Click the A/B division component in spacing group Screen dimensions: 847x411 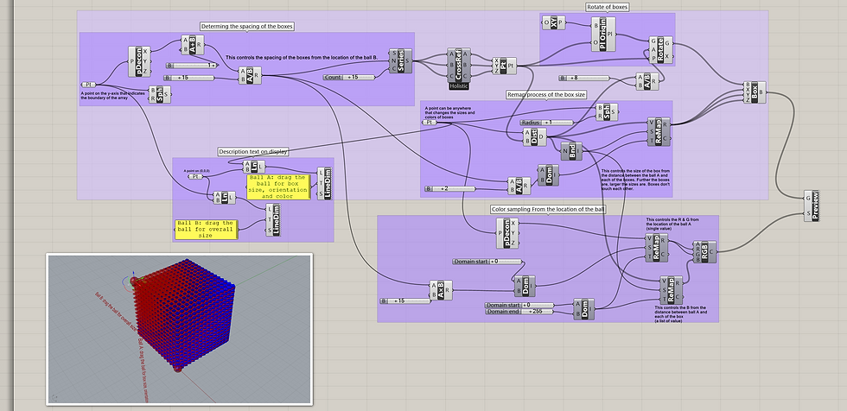click(x=250, y=75)
